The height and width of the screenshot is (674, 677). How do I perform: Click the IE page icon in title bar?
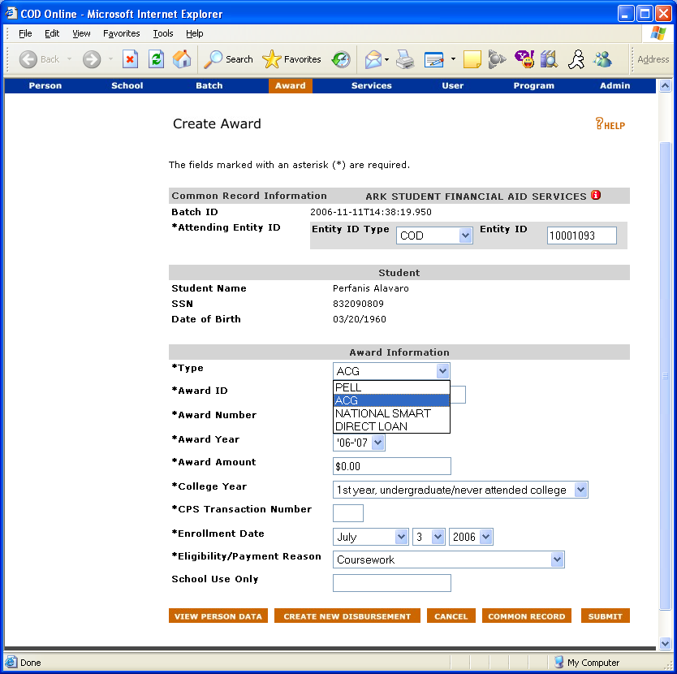click(x=11, y=13)
